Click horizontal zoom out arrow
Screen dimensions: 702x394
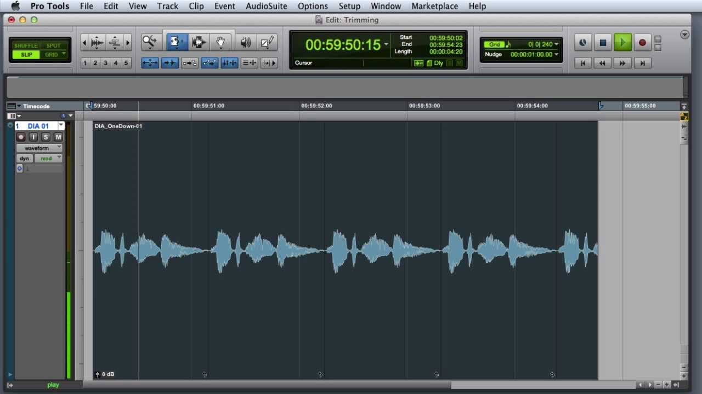pos(84,42)
